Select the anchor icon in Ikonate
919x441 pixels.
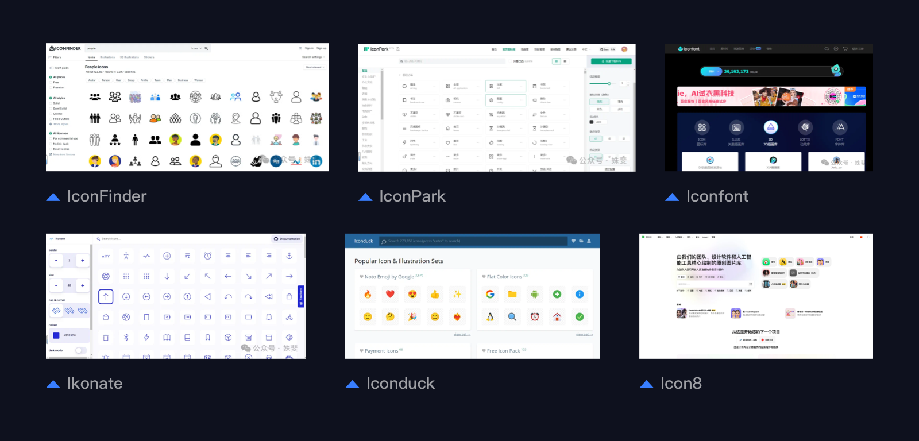click(289, 256)
